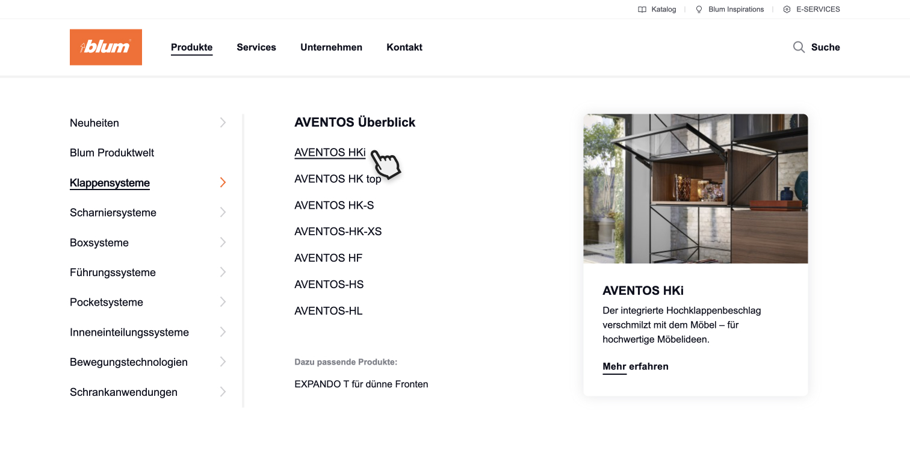Viewport: 910px width, 456px height.
Task: Select the Unternehmen menu
Action: tap(331, 47)
